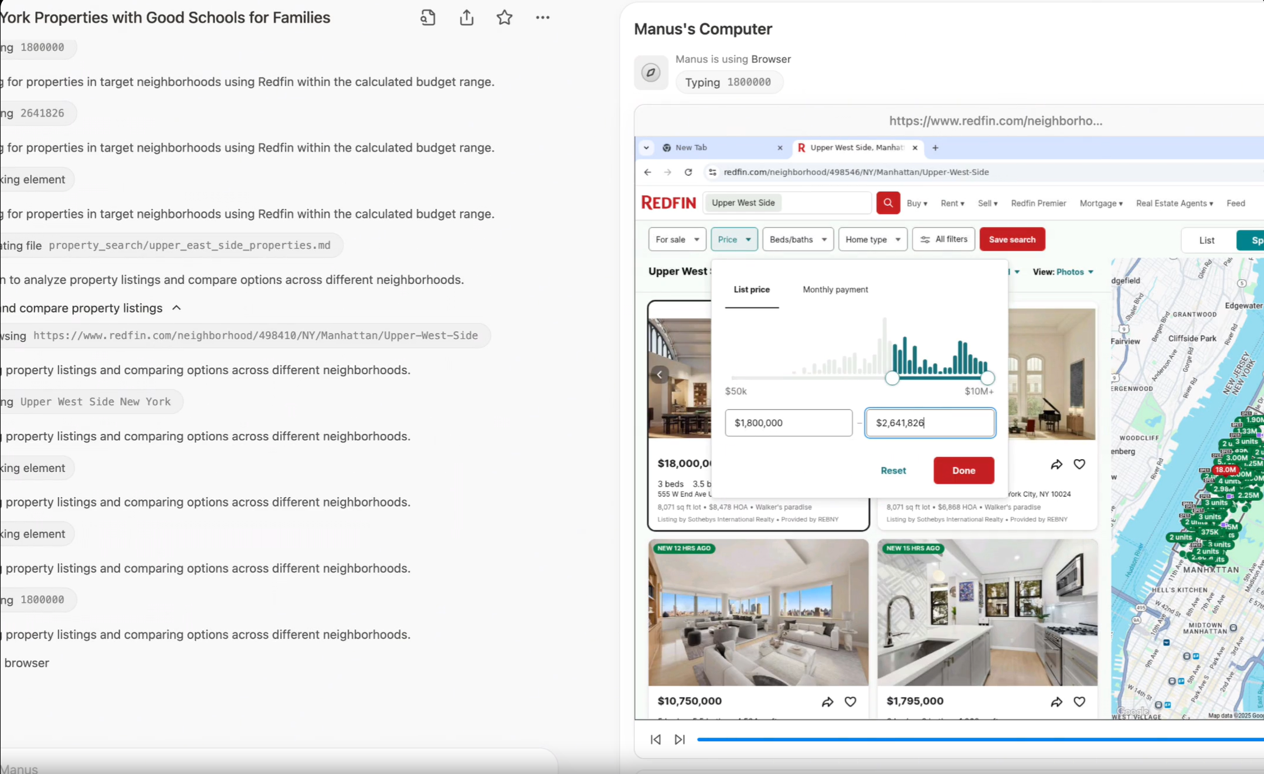
Task: Open the Feed link in Redfin nav
Action: 1235,203
